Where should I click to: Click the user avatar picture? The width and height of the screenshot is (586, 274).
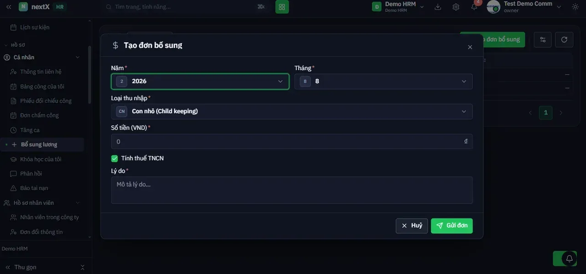pos(494,7)
